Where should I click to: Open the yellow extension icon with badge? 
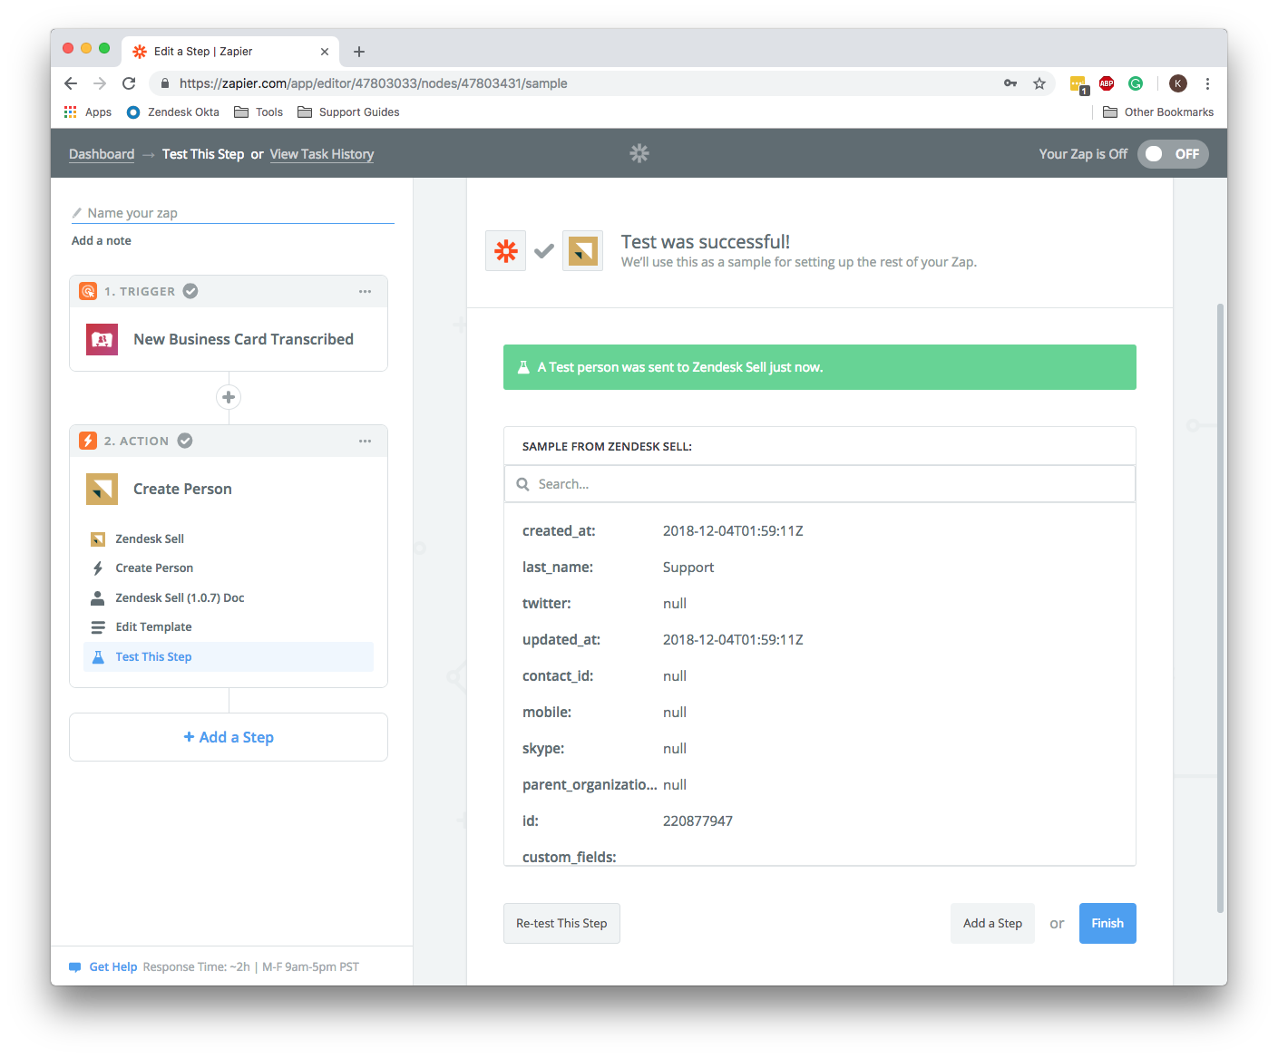point(1078,84)
